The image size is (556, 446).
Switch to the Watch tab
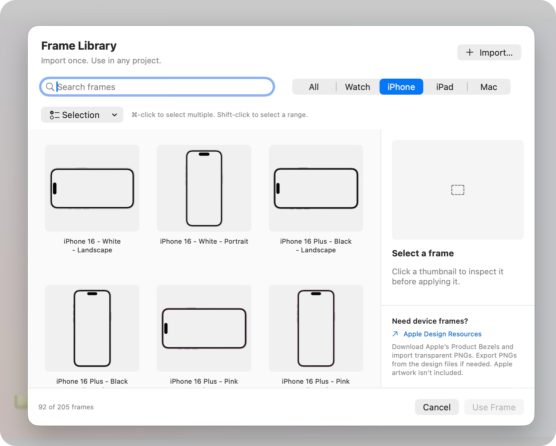(358, 87)
